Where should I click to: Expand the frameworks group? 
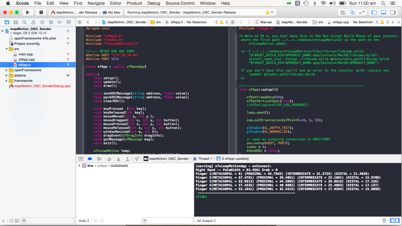pyautogui.click(x=7, y=81)
